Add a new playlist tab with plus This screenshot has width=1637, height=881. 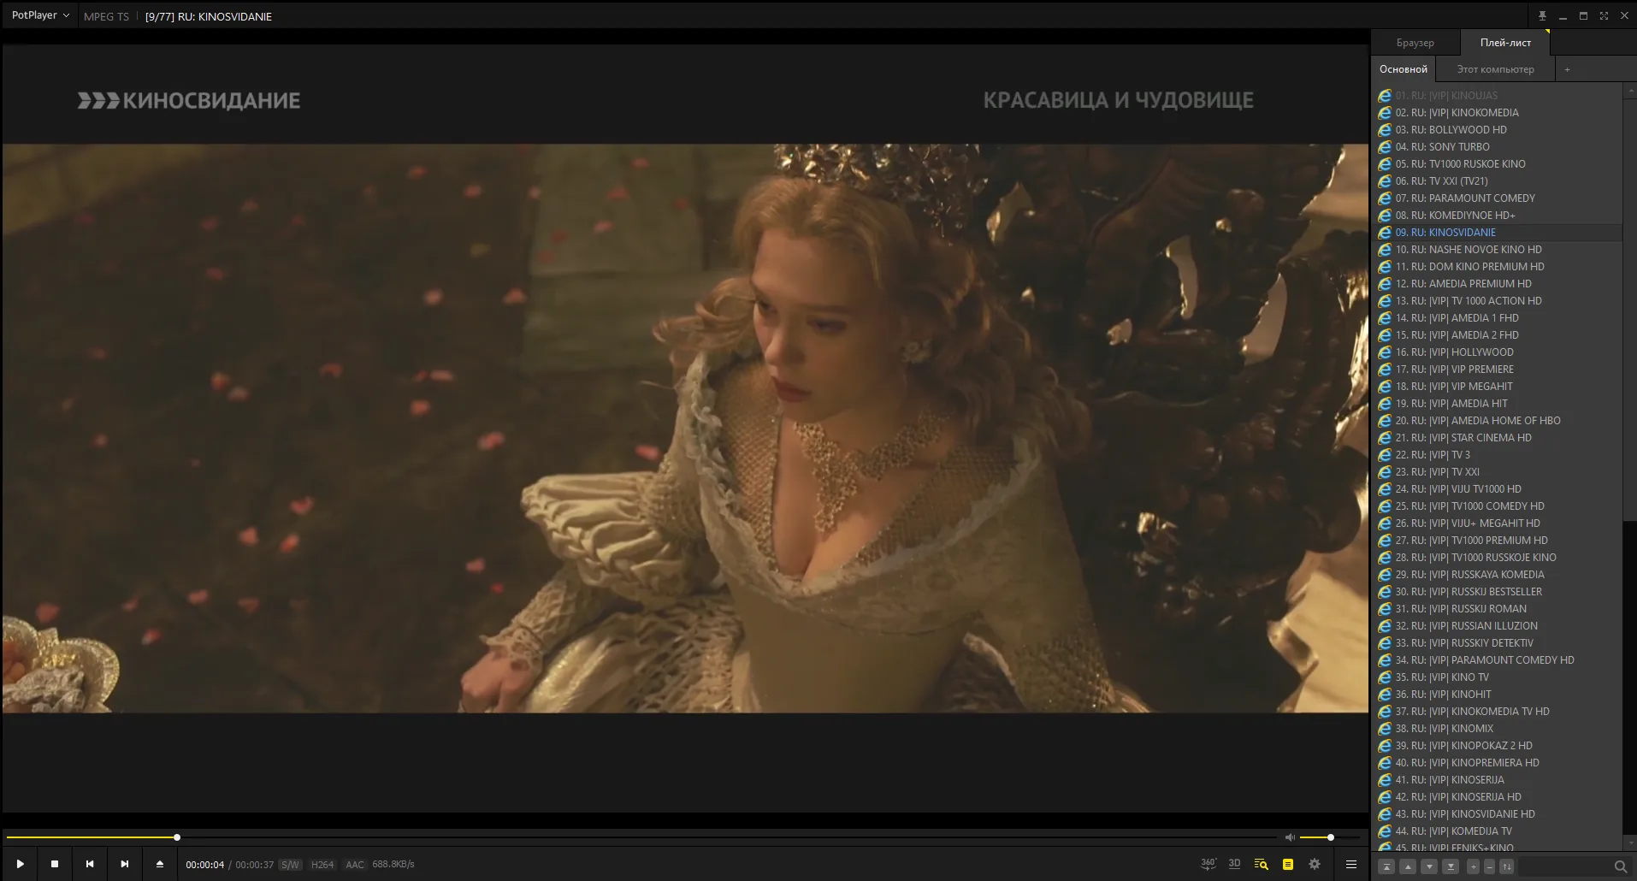click(x=1567, y=69)
